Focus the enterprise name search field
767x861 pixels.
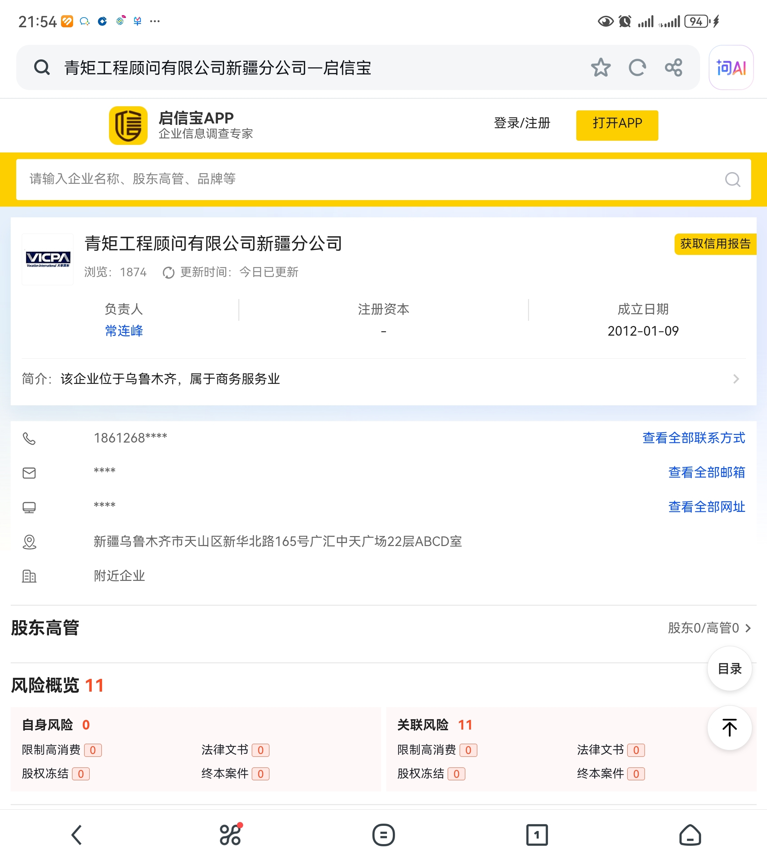tap(383, 179)
